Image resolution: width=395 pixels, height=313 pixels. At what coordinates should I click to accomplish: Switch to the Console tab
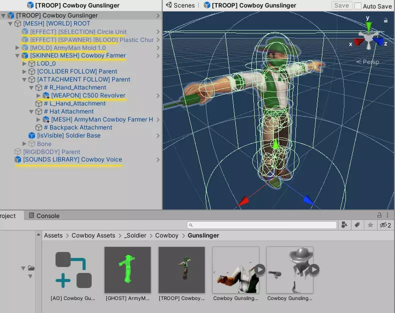point(44,215)
